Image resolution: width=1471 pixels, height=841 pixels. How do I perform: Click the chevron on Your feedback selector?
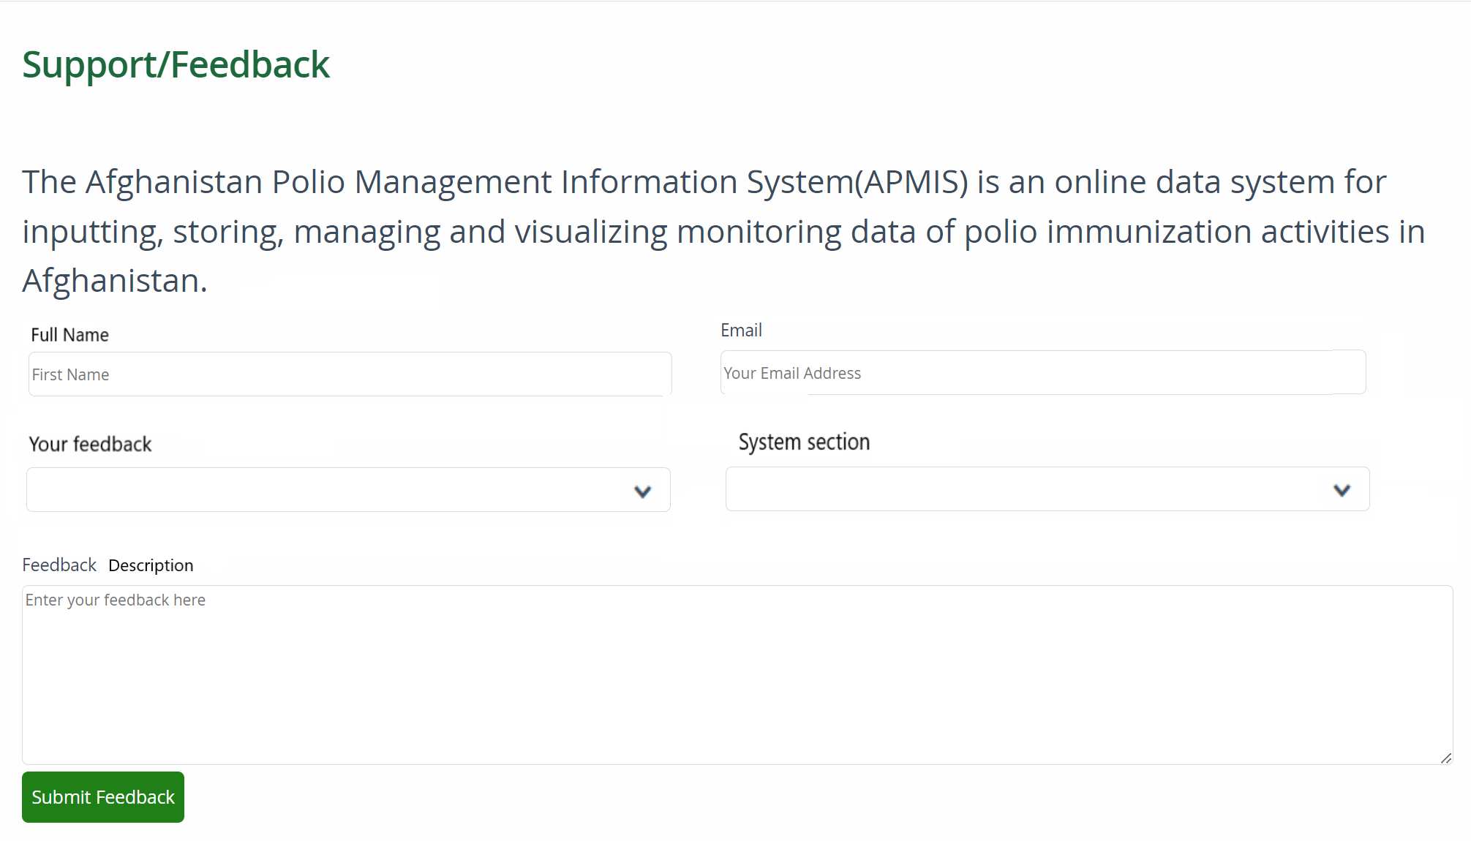point(643,491)
